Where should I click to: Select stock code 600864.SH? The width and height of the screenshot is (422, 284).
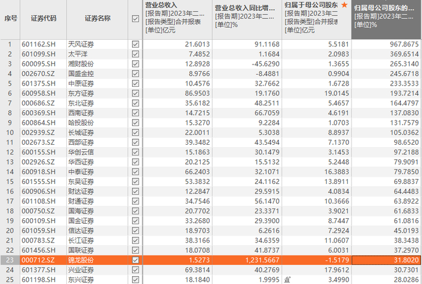pyautogui.click(x=39, y=123)
